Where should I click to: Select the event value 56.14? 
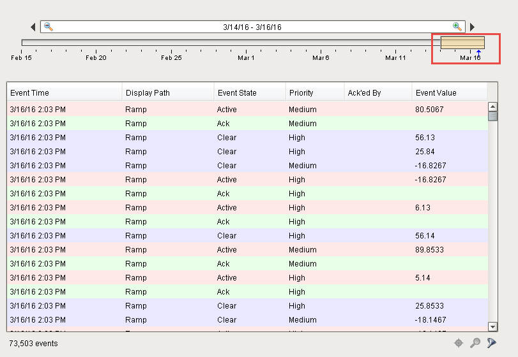(425, 236)
